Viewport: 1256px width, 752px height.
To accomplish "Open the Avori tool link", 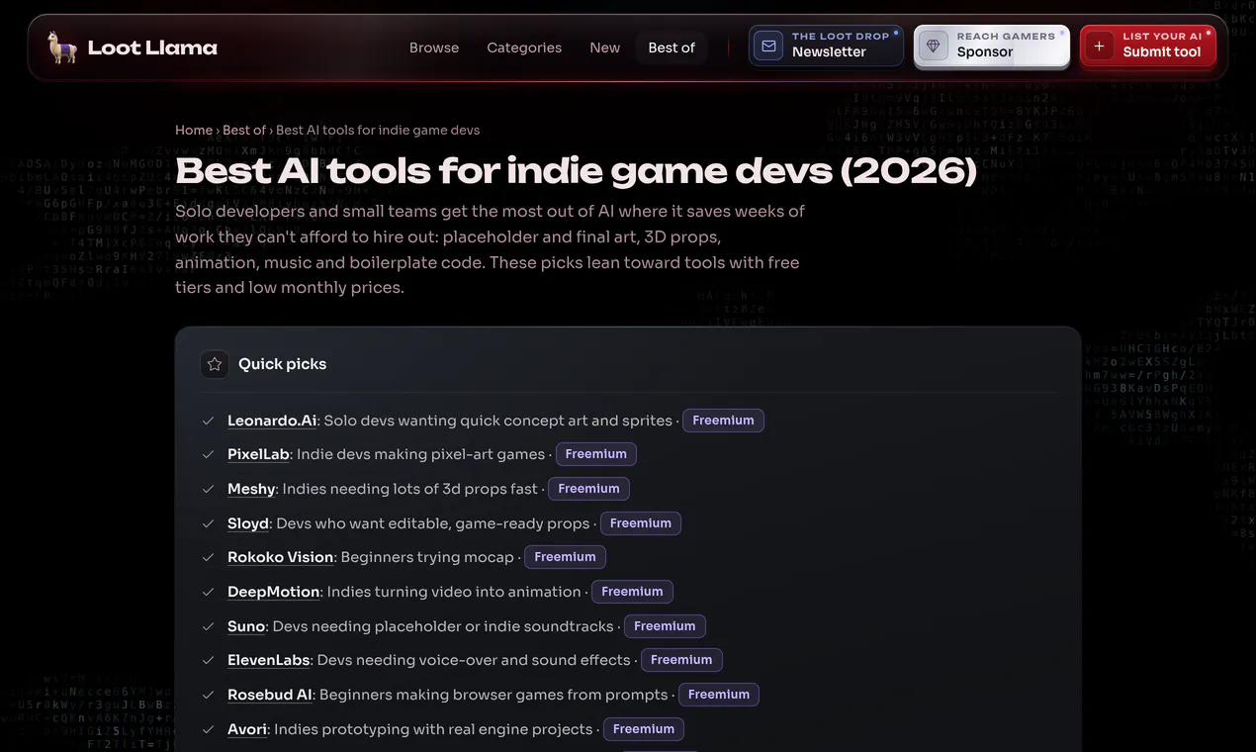I will click(247, 729).
